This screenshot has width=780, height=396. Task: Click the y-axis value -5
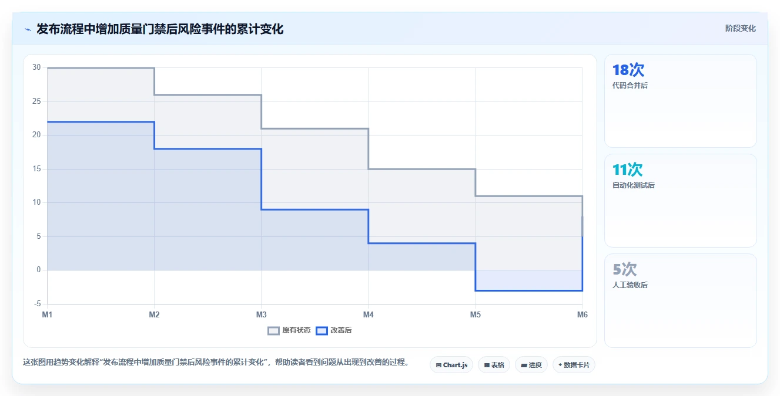point(37,304)
